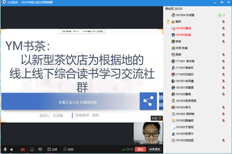The height and width of the screenshot is (154, 232).
Task: Click the QQ电话 logo in title bar
Action: click(x=4, y=2)
